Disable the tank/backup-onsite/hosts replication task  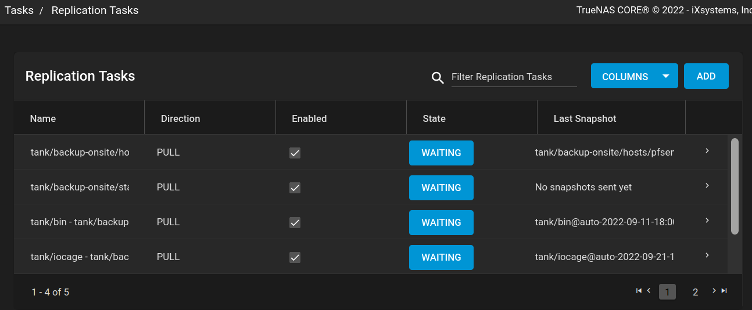click(x=295, y=153)
